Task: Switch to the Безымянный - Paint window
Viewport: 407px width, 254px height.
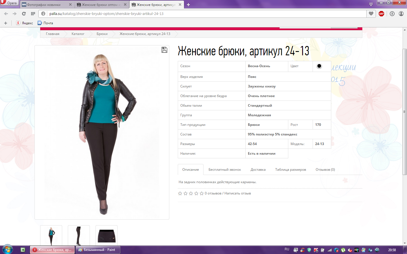Action: click(98, 250)
